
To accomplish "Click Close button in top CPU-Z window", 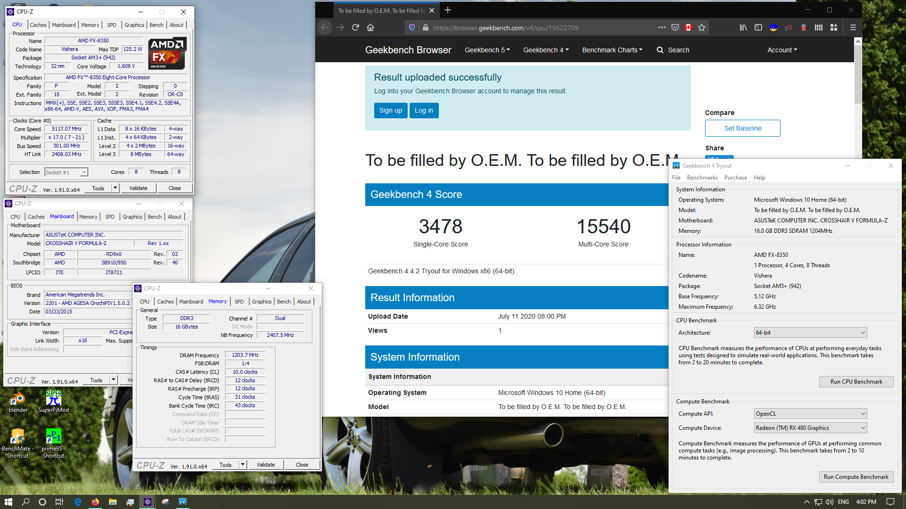I will (x=175, y=188).
